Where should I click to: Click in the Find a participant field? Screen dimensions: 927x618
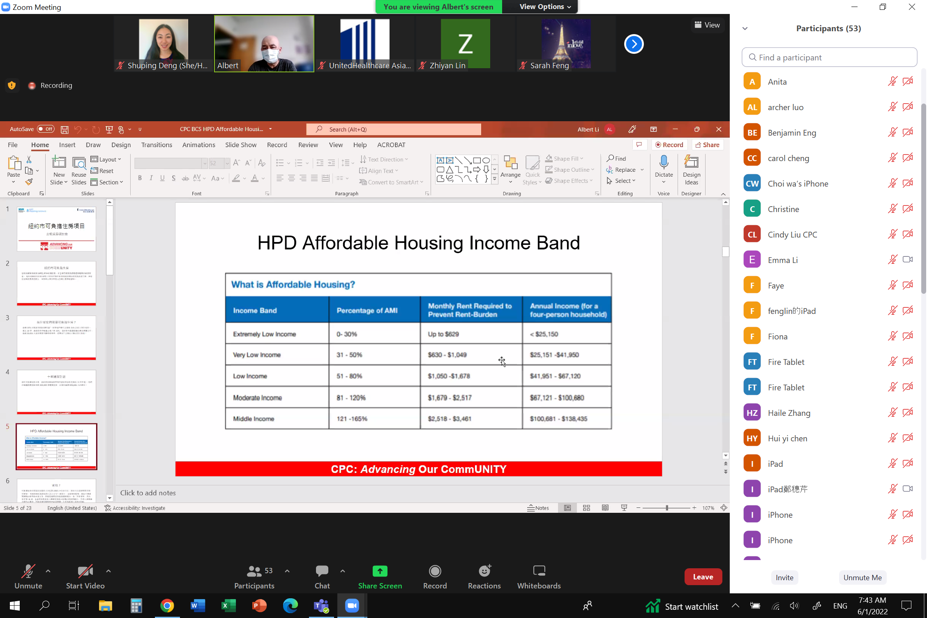point(829,58)
